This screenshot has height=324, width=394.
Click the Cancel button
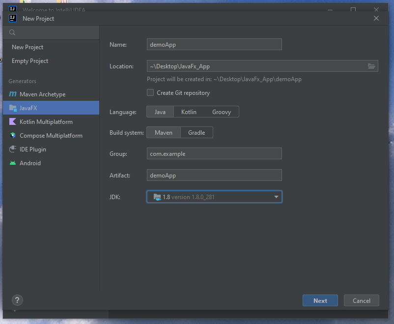[362, 300]
